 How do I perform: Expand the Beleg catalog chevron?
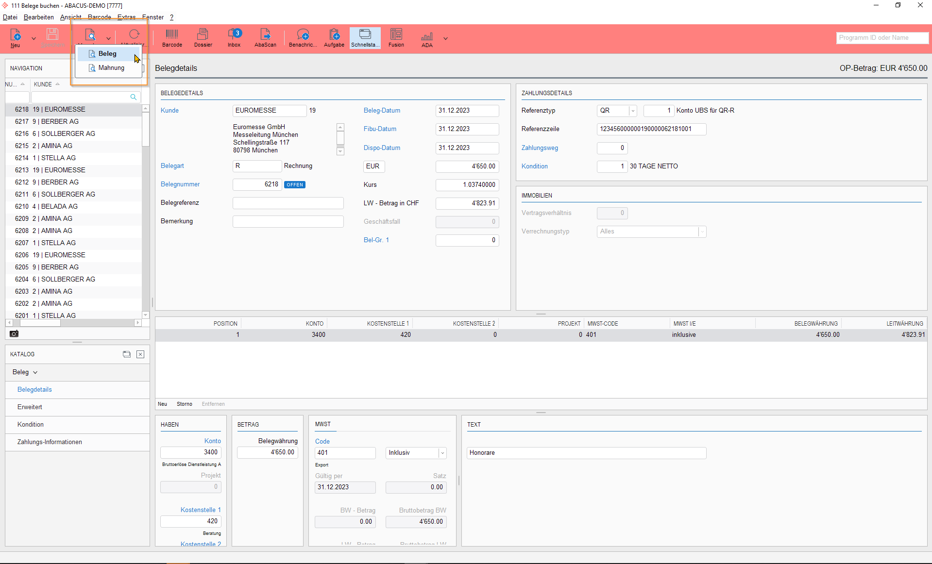tap(35, 372)
